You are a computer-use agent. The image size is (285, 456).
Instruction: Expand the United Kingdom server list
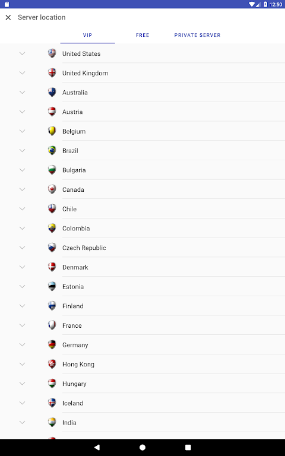point(22,73)
